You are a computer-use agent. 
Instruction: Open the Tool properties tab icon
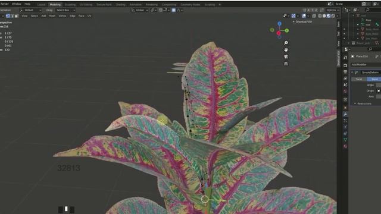coord(345,58)
